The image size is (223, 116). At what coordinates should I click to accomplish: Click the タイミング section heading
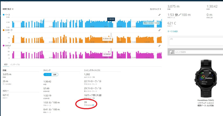(47, 70)
